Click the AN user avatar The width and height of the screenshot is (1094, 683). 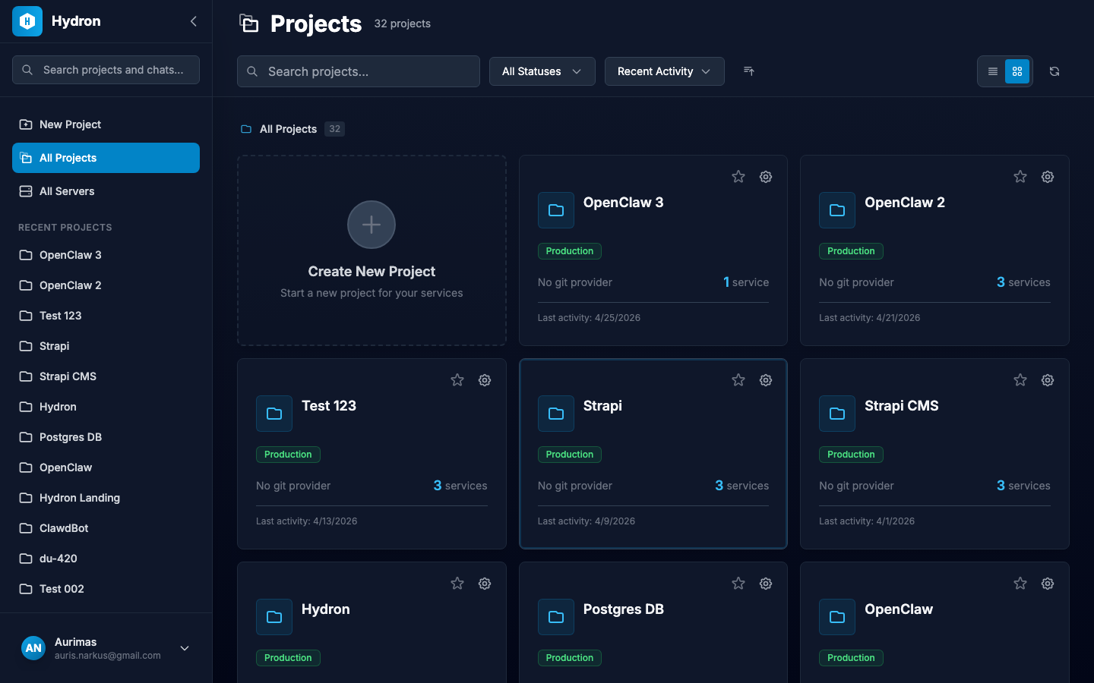[33, 648]
